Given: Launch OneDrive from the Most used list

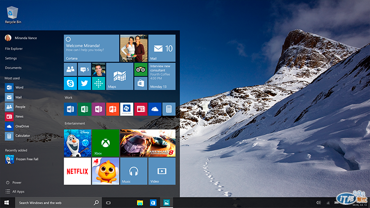Looking at the screenshot, I should pos(17,126).
